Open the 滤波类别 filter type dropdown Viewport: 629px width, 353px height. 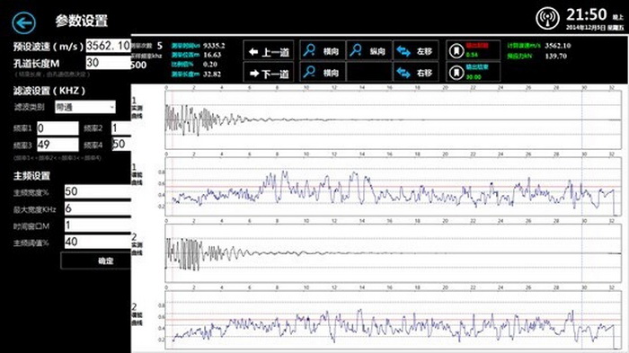click(x=85, y=107)
